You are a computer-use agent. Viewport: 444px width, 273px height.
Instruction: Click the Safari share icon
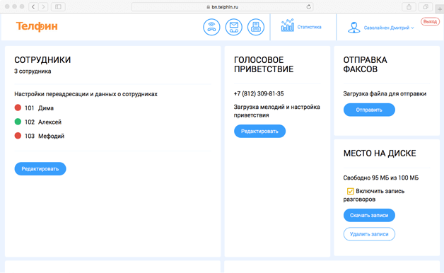(409, 7)
